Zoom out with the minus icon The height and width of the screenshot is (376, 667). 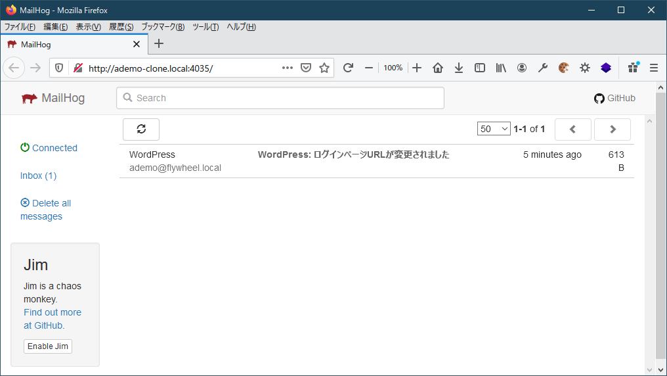point(369,68)
